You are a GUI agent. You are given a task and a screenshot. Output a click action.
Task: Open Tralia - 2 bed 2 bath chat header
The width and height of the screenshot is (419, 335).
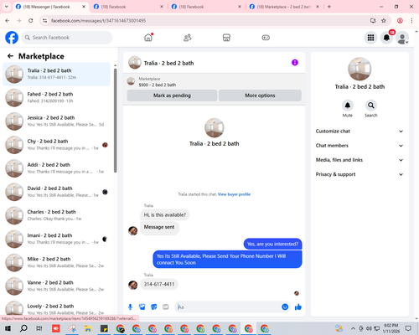click(x=168, y=63)
